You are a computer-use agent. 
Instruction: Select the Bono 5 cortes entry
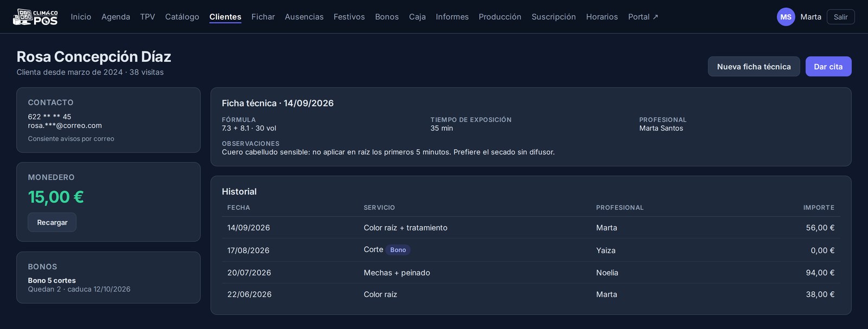coord(52,280)
